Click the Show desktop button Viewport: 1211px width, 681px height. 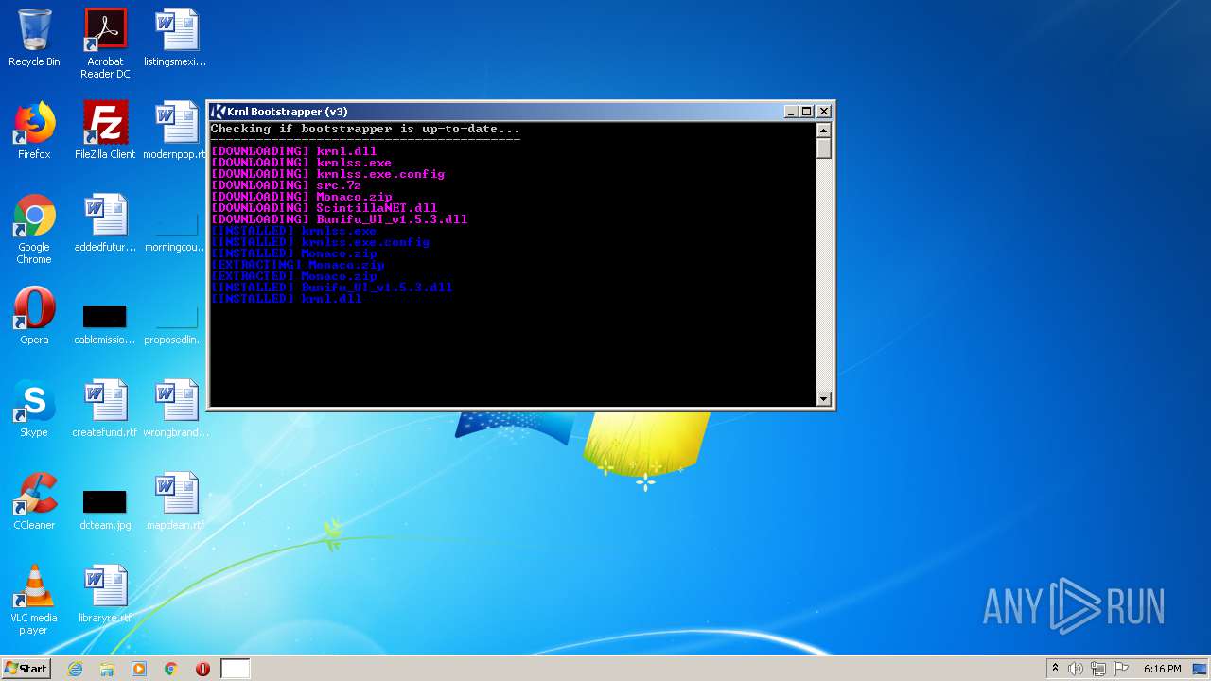(x=1201, y=669)
